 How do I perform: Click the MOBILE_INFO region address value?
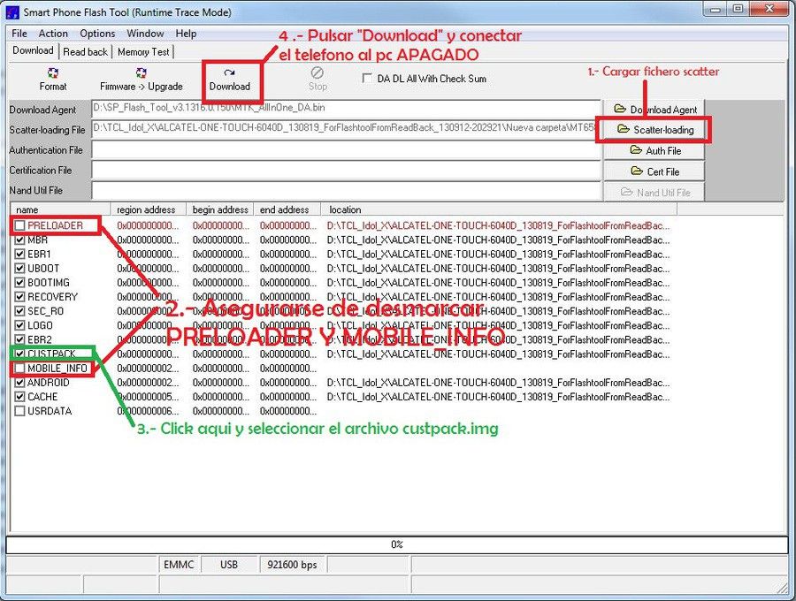[148, 369]
